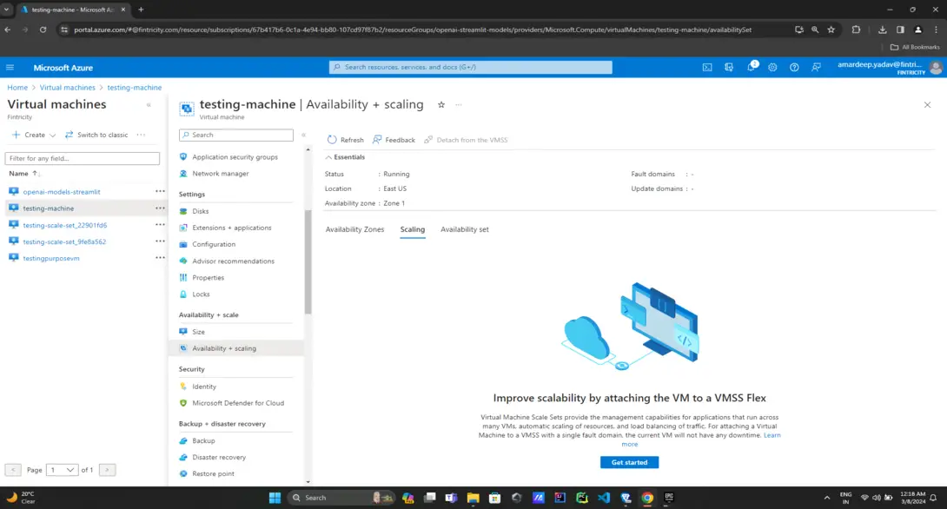Screen dimensions: 947x509
Task: Open the Create dropdown
Action: point(34,135)
